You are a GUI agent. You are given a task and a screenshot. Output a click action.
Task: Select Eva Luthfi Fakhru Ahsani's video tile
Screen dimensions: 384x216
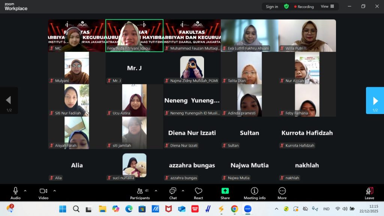(x=249, y=35)
